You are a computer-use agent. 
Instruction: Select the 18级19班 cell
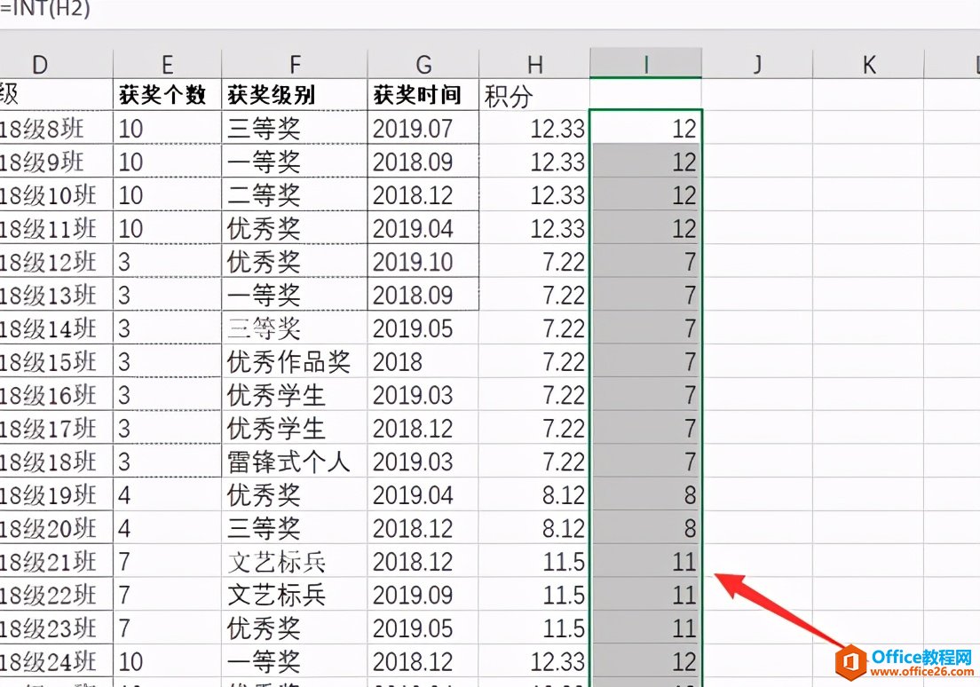[56, 494]
